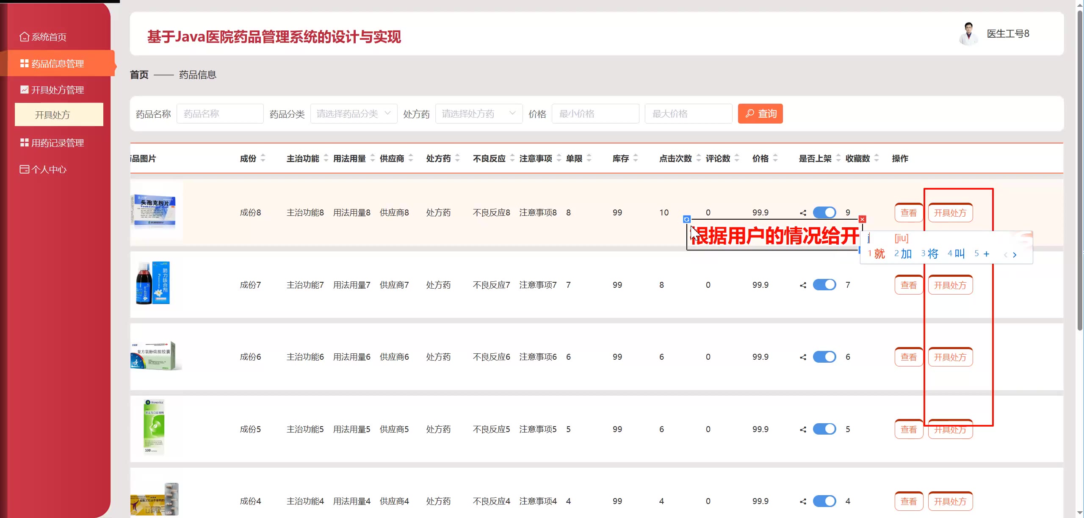Click the share icon in 成份6 row

[x=803, y=357]
